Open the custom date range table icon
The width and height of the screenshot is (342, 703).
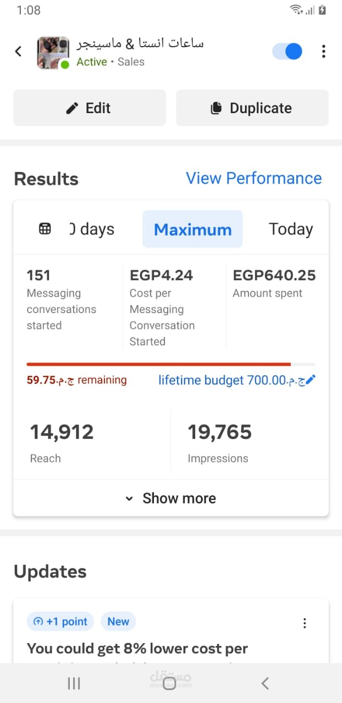coord(45,229)
